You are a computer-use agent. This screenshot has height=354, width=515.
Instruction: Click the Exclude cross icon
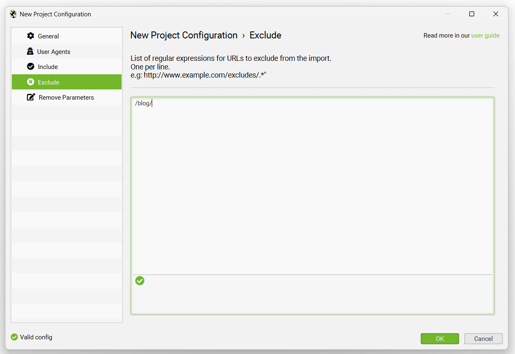coord(31,82)
